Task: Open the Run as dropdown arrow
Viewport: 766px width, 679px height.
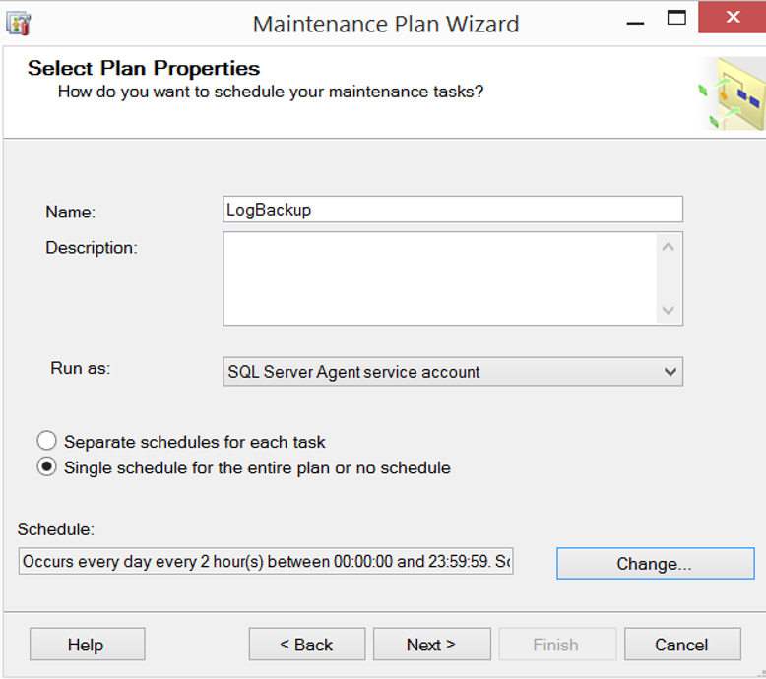Action: coord(670,372)
